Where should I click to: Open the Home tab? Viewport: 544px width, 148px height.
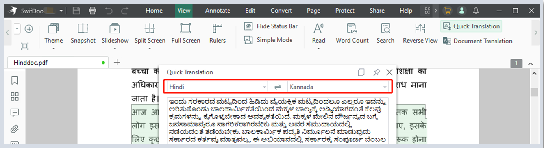pyautogui.click(x=154, y=11)
